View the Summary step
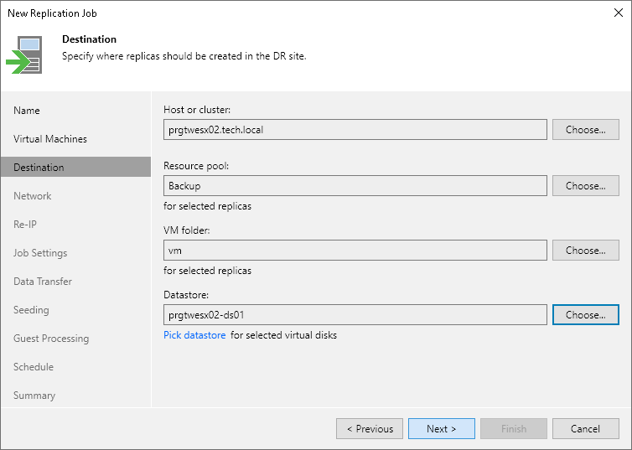 34,396
